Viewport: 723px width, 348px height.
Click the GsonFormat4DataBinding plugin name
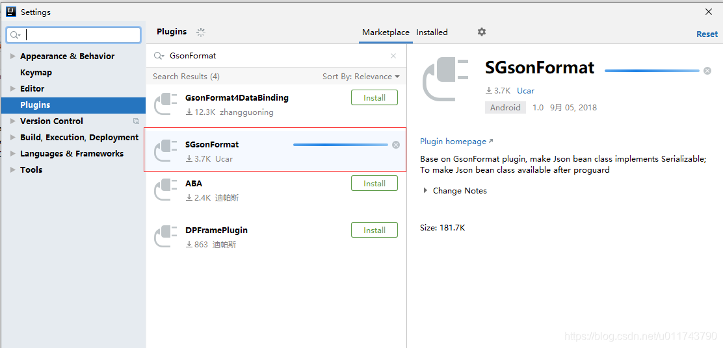(237, 97)
